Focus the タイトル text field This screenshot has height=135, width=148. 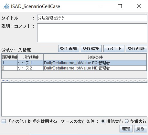pyautogui.click(x=92, y=18)
